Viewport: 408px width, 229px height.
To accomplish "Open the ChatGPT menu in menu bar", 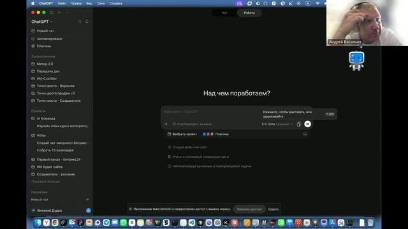I will tap(46, 3).
